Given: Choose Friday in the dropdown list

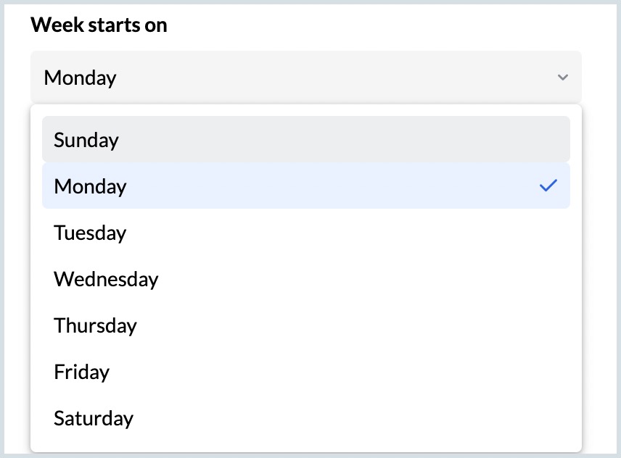Looking at the screenshot, I should point(81,372).
